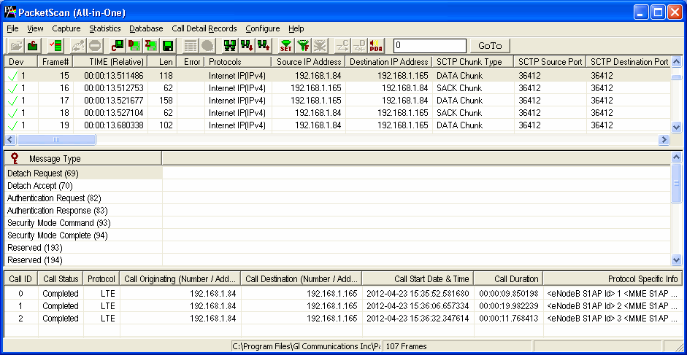The width and height of the screenshot is (687, 355).
Task: Click the grayed 'D' arrow toolbar icon
Action: pos(359,45)
